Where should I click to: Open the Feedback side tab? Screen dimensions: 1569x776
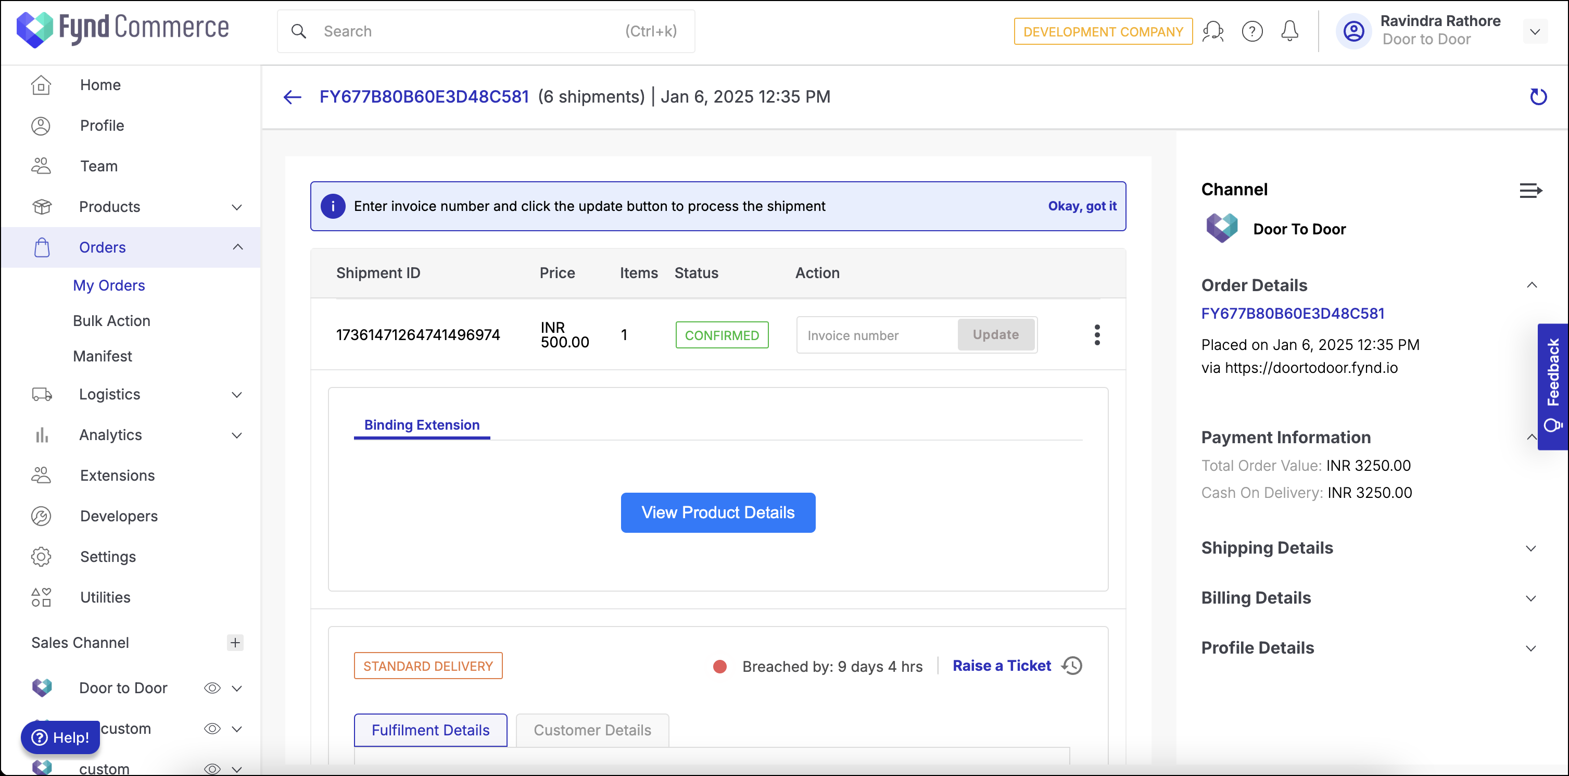tap(1552, 386)
